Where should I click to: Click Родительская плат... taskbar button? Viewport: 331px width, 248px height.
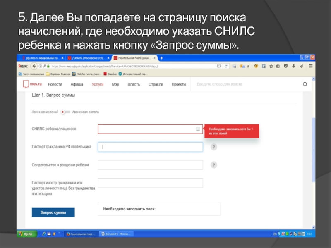[x=81, y=234]
